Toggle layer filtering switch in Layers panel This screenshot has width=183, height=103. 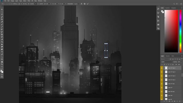(x=182, y=59)
